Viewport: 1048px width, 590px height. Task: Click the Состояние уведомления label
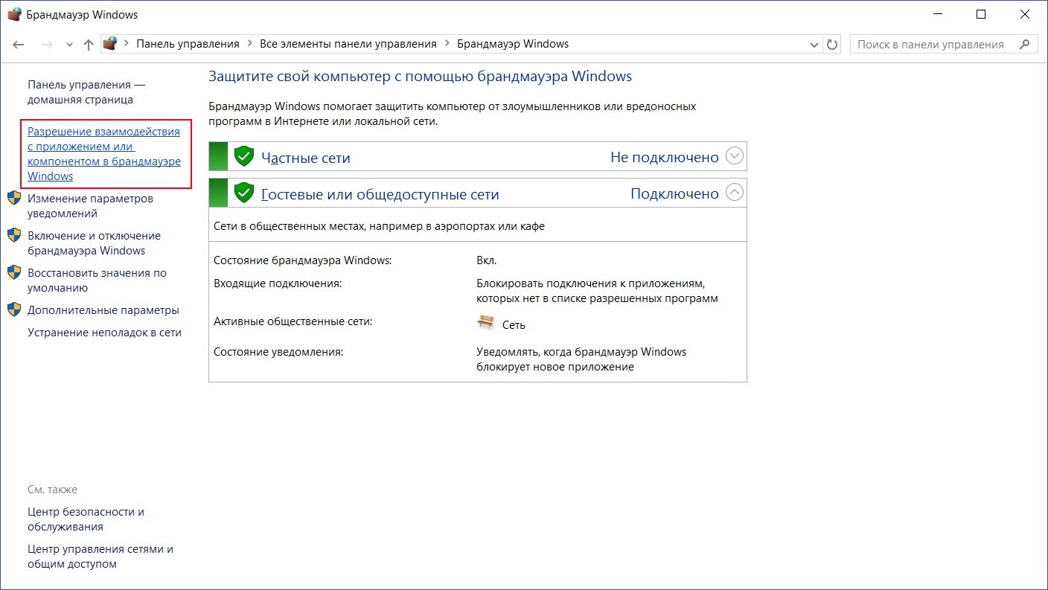[278, 352]
